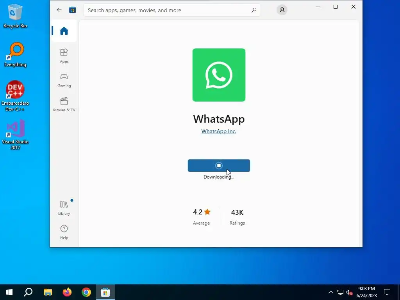The image size is (400, 300).
Task: Open the Home section in the sidebar
Action: (x=64, y=31)
